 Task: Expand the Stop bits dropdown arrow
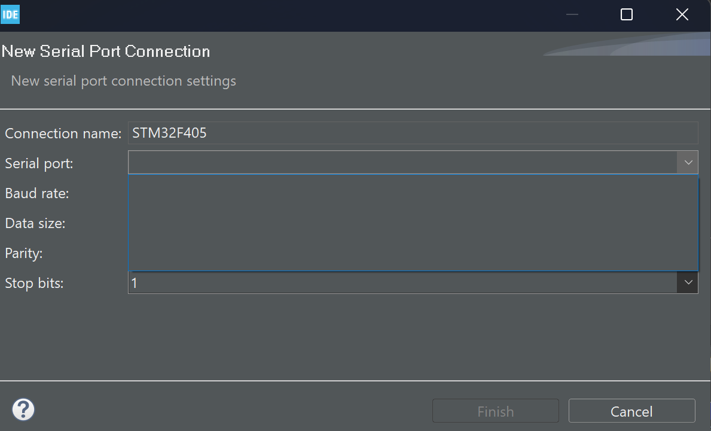pos(688,282)
